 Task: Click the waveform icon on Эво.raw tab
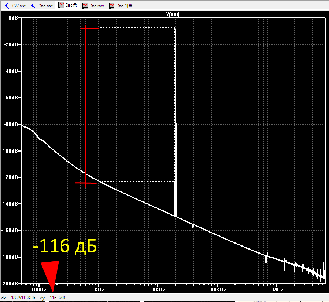[85, 6]
